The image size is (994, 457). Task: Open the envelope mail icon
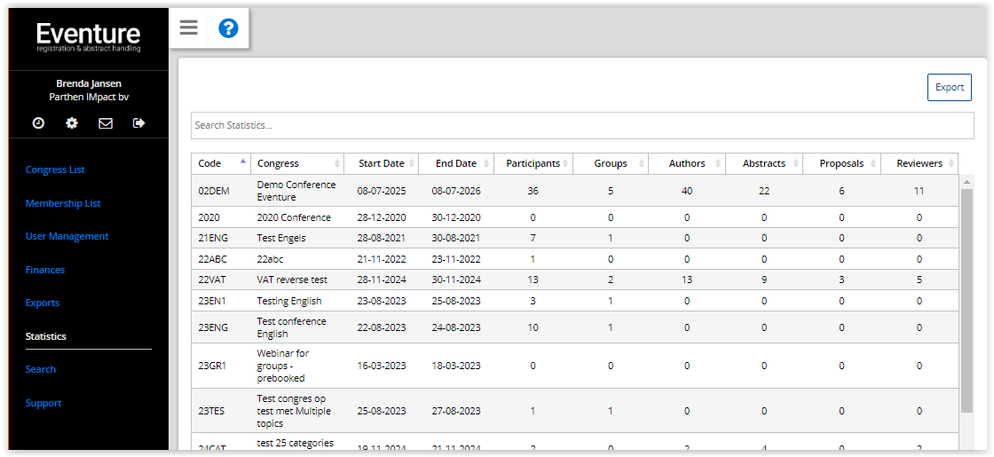click(x=106, y=123)
